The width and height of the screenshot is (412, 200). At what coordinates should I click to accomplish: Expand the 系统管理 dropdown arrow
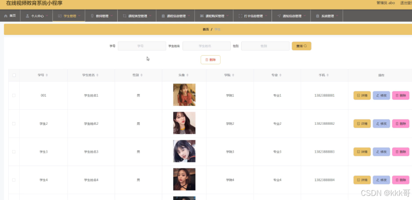tap(337, 16)
